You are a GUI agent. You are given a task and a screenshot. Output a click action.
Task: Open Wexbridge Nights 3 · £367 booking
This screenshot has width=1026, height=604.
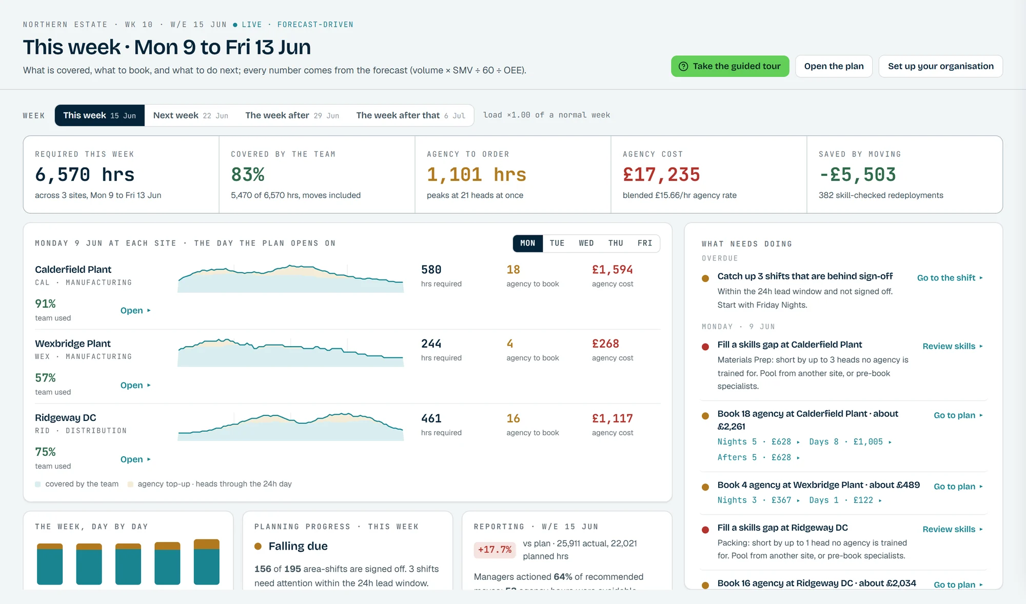[x=758, y=500]
